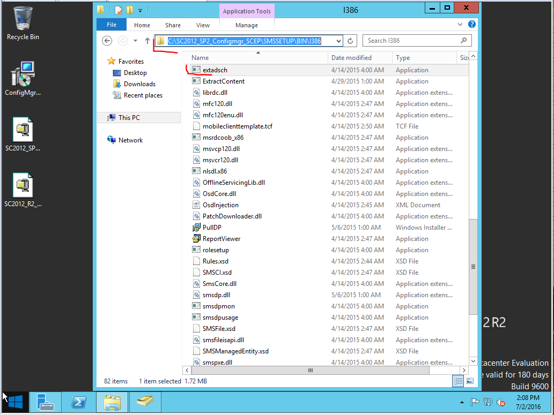Screen dimensions: 554x415
Task: Go up one folder level
Action: pos(147,41)
